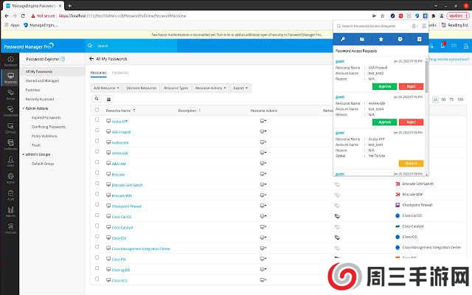Select Recently Accessed in Password Explorer
The image size is (472, 295).
[40, 99]
